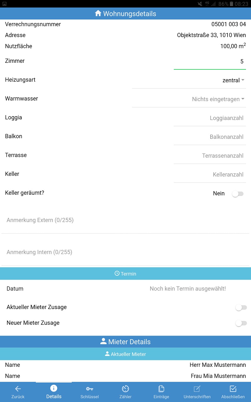The height and width of the screenshot is (402, 251).
Task: Tap the home icon beside Wohnungsdetails
Action: pos(98,13)
